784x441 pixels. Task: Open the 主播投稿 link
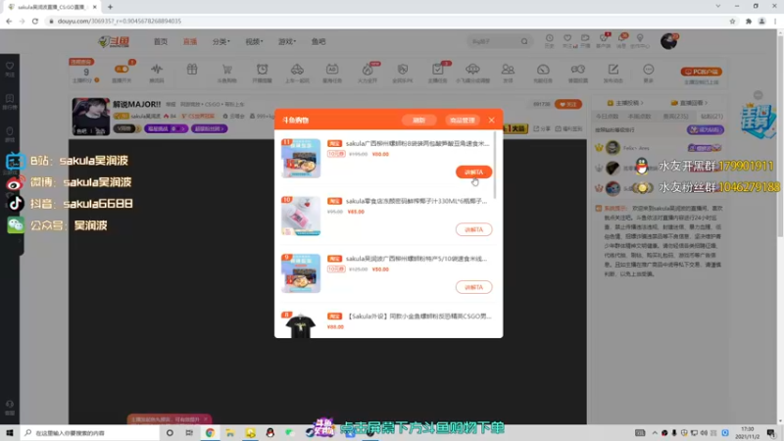625,103
